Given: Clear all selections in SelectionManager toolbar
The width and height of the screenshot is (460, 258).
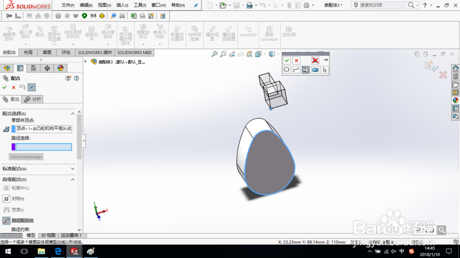Looking at the screenshot, I should (x=316, y=60).
